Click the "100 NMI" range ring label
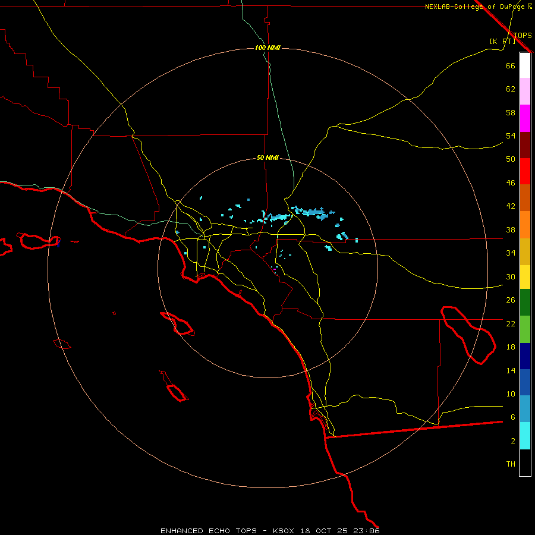Screen dimensions: 535x535 (x=267, y=48)
